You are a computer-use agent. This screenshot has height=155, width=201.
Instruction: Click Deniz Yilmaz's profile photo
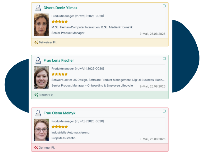pos(41,25)
